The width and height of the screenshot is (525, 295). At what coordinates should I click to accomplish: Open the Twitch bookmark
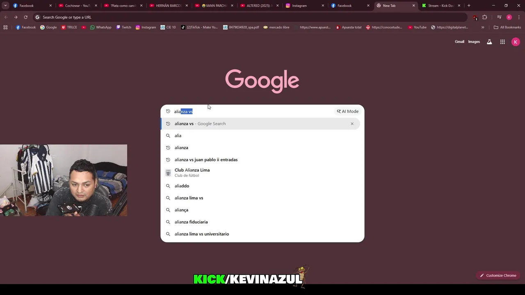tap(124, 27)
